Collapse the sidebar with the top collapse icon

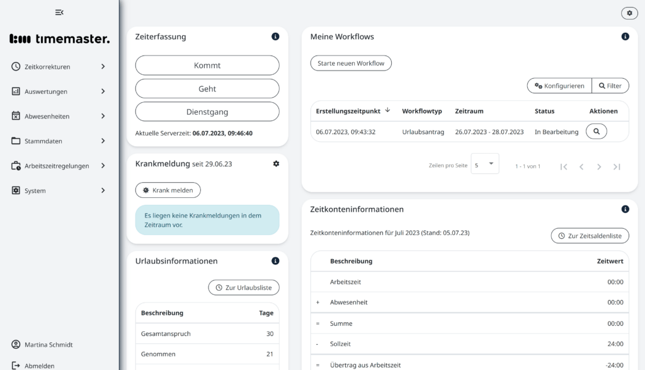point(60,12)
